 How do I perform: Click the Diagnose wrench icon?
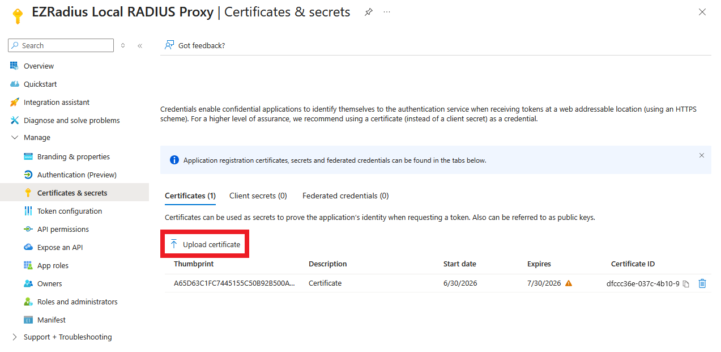pyautogui.click(x=15, y=120)
